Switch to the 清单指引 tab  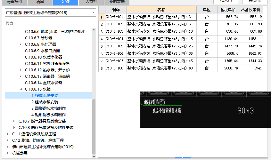tap(14, 2)
